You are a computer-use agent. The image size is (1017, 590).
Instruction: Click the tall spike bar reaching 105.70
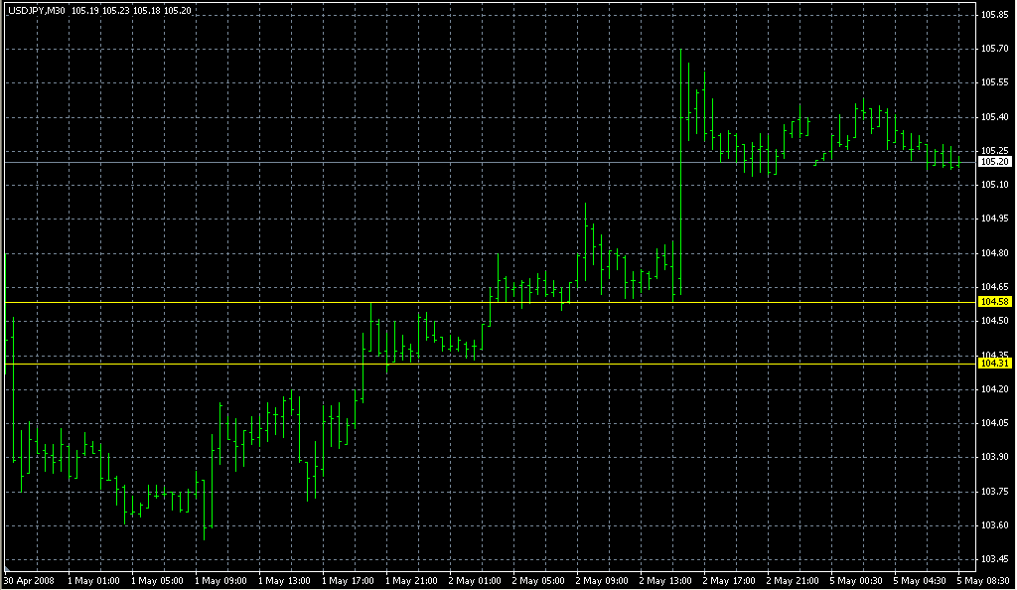pyautogui.click(x=681, y=172)
